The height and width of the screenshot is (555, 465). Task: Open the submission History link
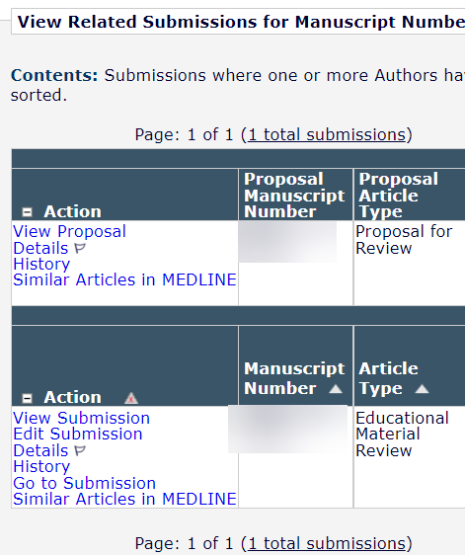[41, 466]
